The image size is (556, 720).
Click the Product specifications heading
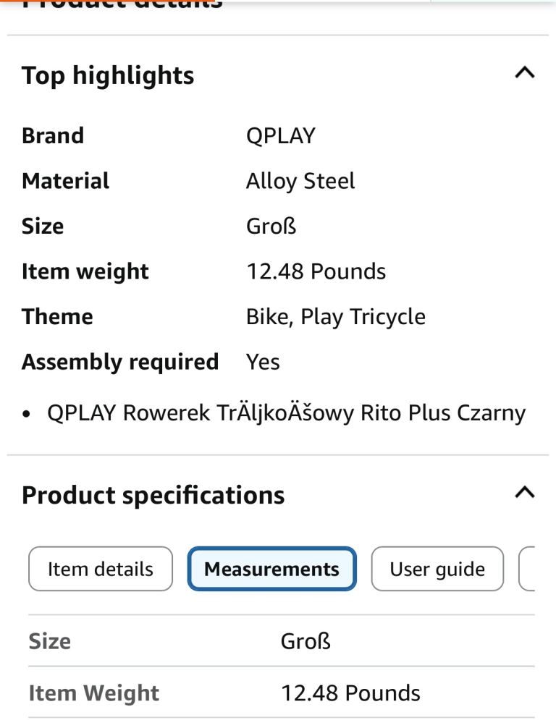point(153,495)
